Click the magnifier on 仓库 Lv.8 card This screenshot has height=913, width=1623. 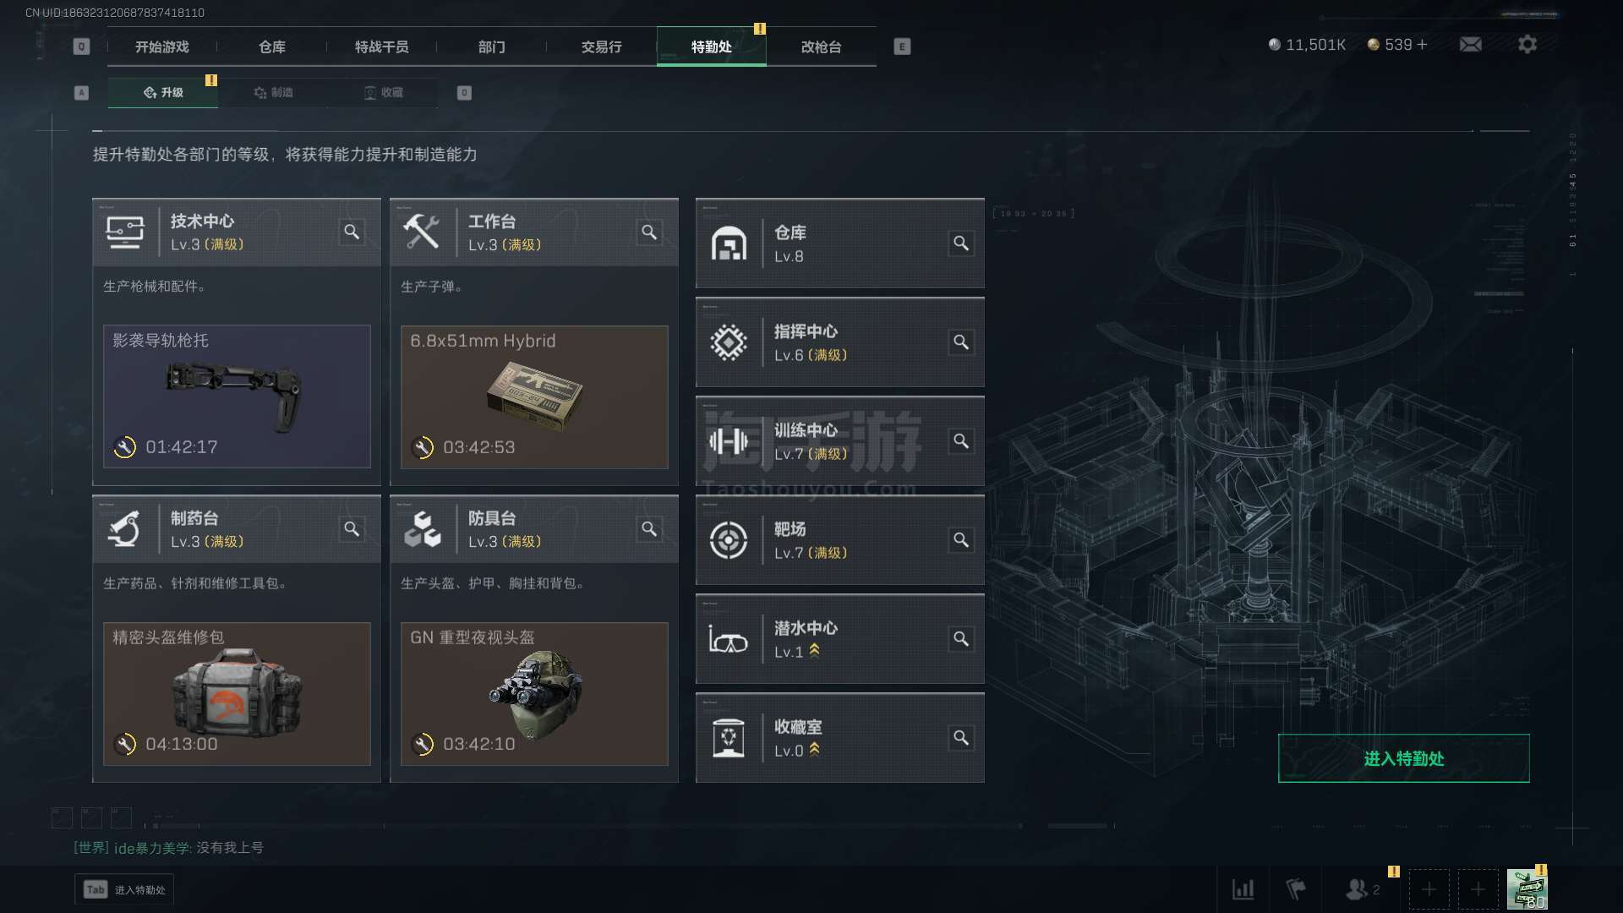[x=961, y=243]
